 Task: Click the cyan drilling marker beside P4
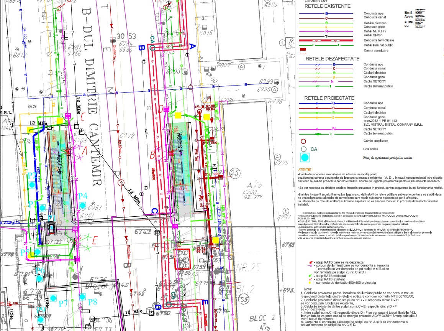tap(82, 205)
